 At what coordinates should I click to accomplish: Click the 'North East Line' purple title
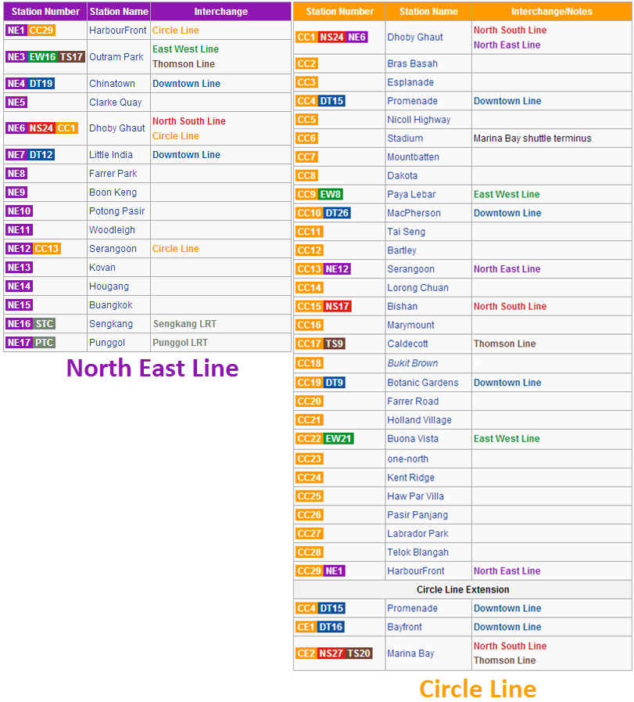152,369
